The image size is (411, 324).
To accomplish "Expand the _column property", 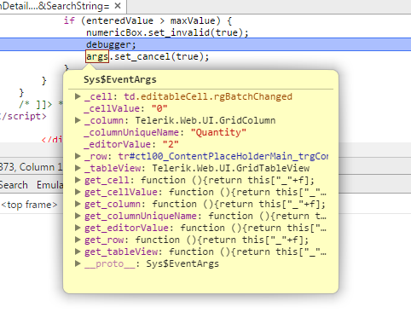I will pos(78,120).
